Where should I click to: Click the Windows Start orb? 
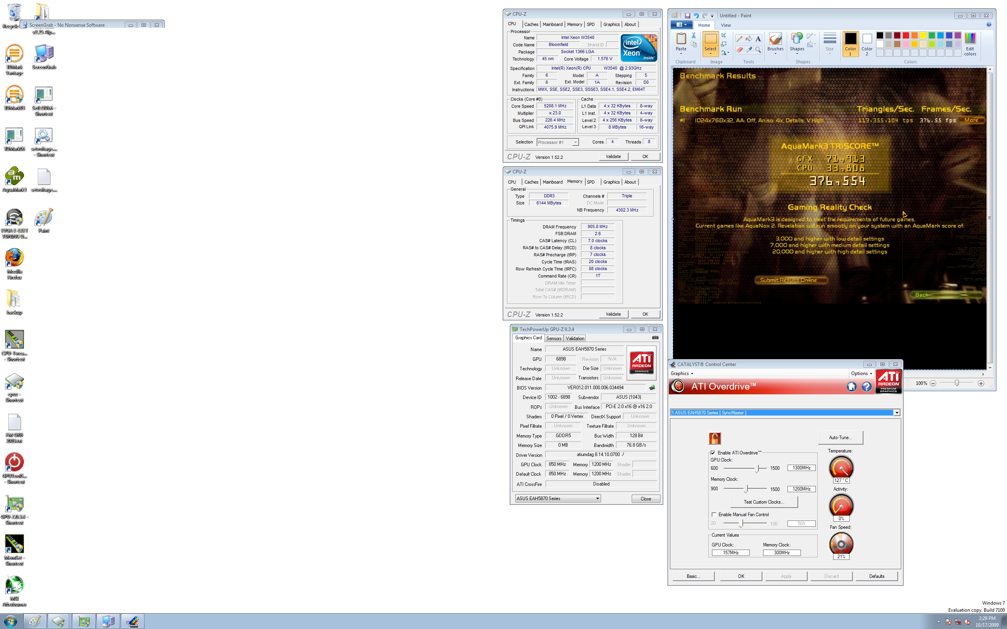click(x=10, y=622)
